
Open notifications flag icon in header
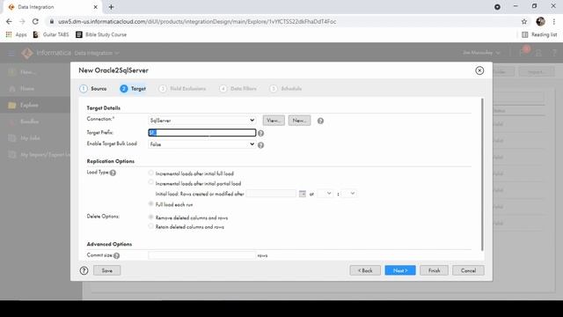523,53
